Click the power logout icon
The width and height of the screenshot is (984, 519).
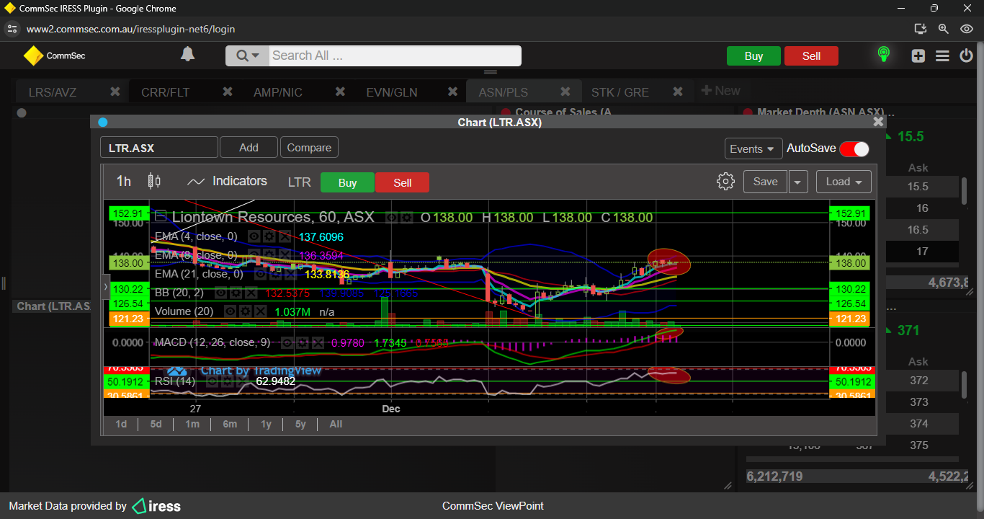pos(966,56)
